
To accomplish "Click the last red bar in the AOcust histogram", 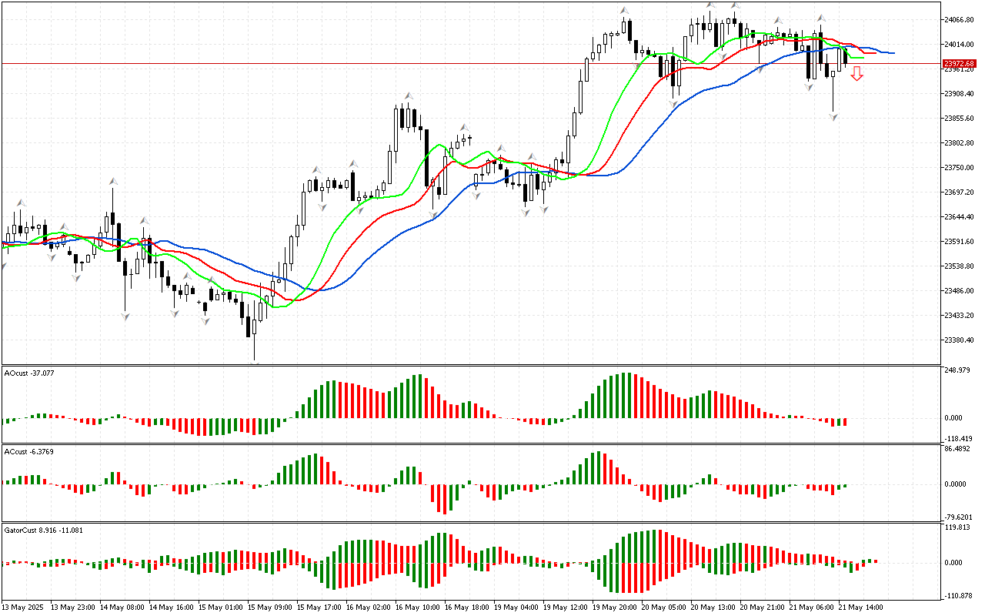I will [845, 422].
